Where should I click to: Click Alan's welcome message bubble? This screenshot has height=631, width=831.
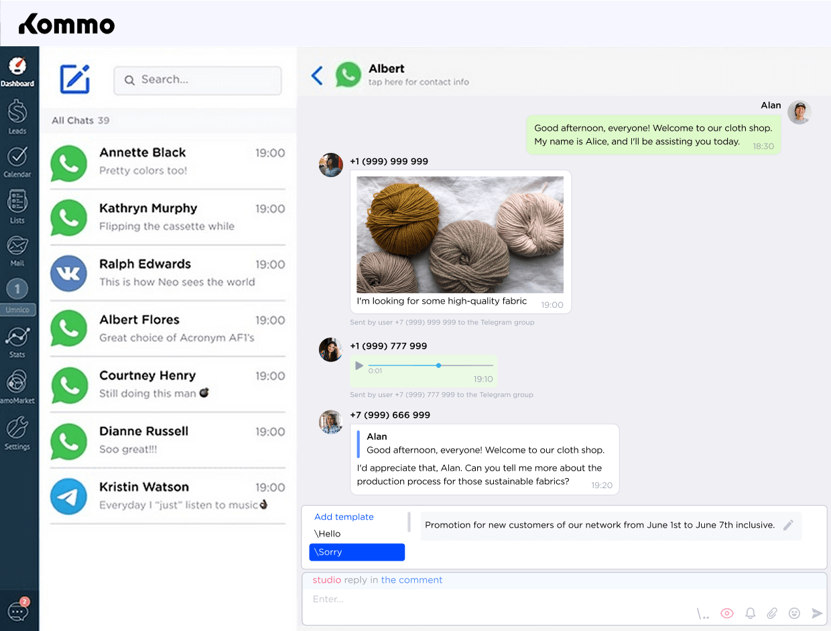click(653, 135)
